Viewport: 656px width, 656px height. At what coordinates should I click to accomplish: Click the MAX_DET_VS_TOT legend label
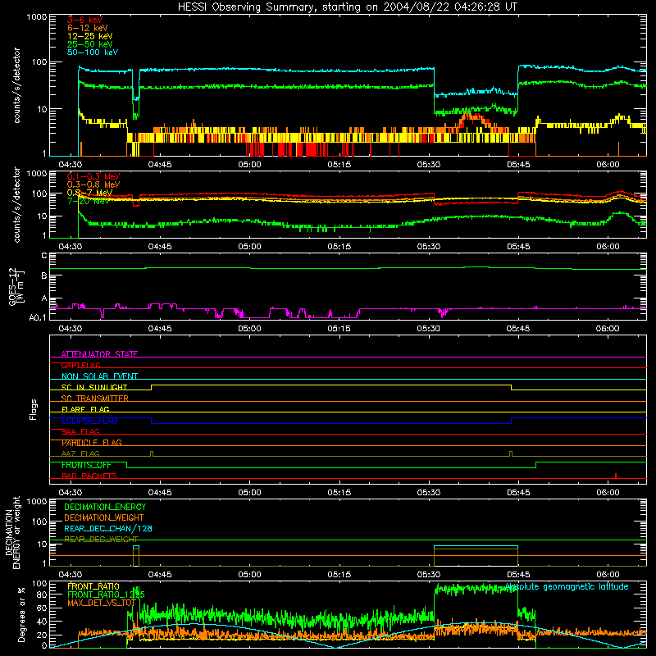point(102,603)
